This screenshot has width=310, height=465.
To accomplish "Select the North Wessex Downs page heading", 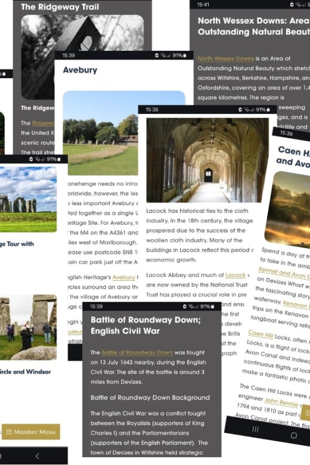I will 254,26.
